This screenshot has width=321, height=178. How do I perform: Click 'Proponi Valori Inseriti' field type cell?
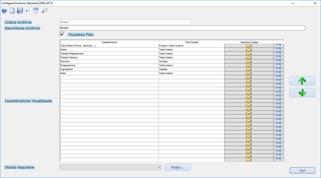(192, 46)
